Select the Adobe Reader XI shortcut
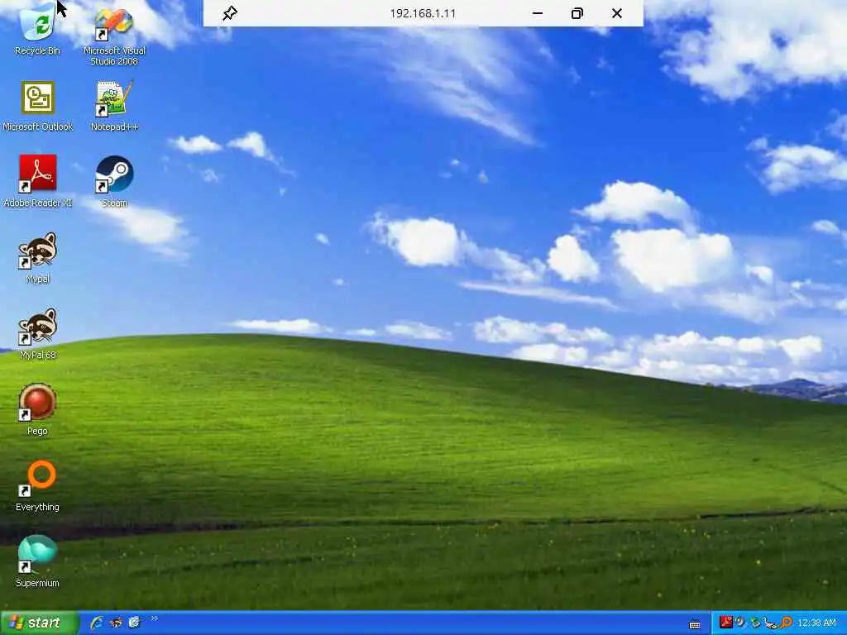This screenshot has height=635, width=847. tap(37, 181)
